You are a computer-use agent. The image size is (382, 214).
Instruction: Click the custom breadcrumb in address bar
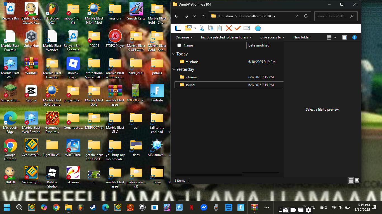pyautogui.click(x=227, y=16)
